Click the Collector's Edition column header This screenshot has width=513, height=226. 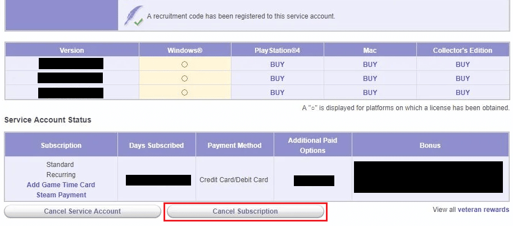click(462, 51)
